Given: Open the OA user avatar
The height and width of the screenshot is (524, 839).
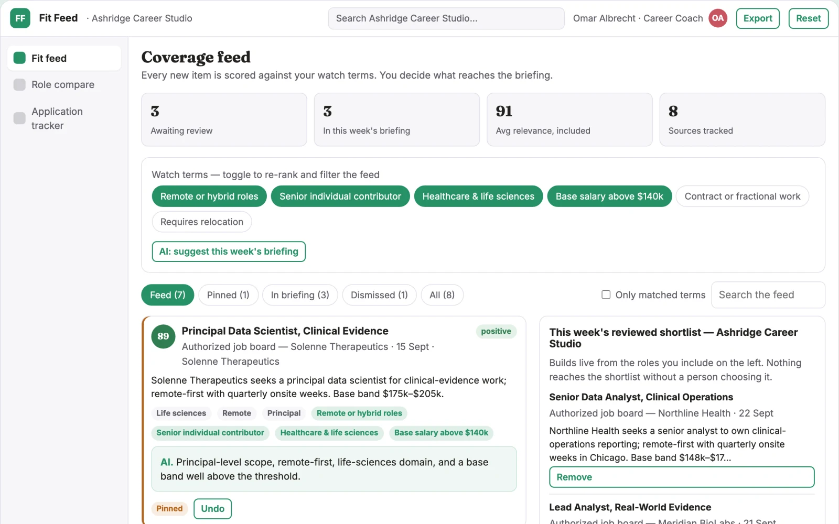Looking at the screenshot, I should tap(718, 18).
